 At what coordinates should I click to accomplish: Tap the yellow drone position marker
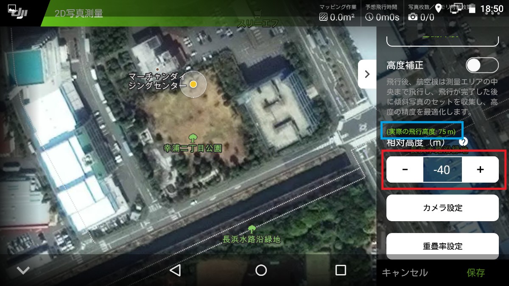193,84
